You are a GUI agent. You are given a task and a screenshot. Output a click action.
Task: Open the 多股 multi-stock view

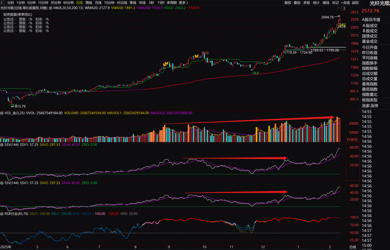[x=307, y=3]
